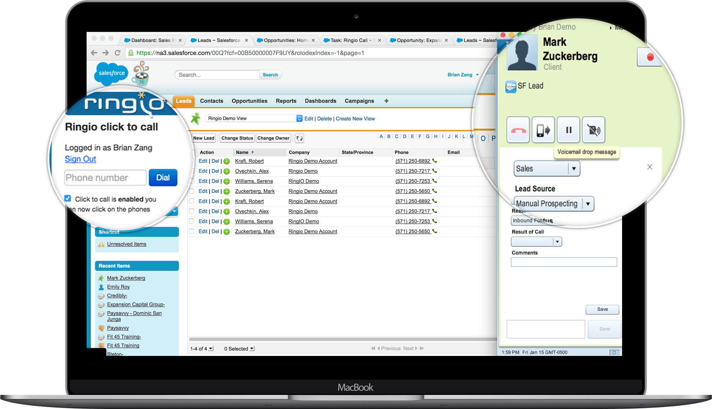The width and height of the screenshot is (712, 409).
Task: Click the Save button below Comments
Action: 602,310
